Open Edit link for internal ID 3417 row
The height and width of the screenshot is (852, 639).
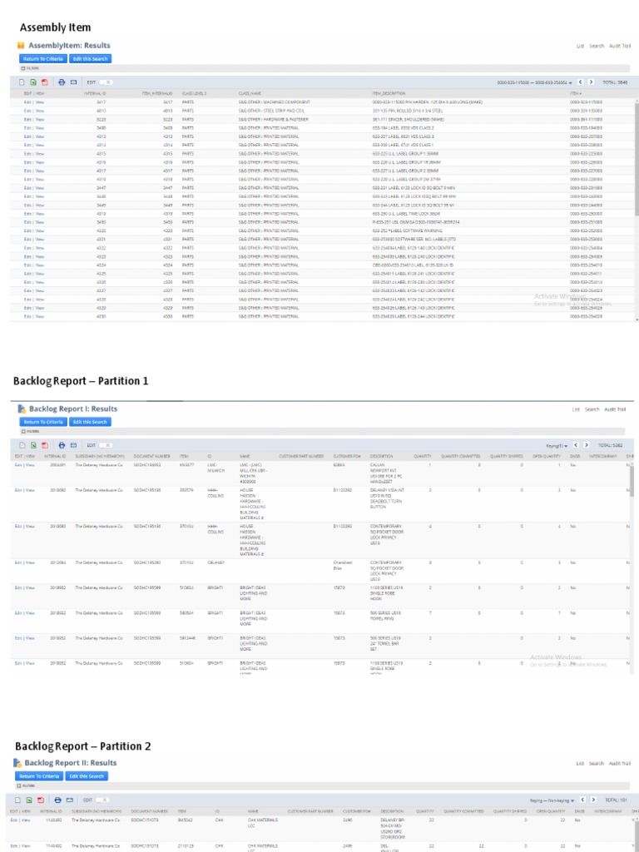[27, 102]
